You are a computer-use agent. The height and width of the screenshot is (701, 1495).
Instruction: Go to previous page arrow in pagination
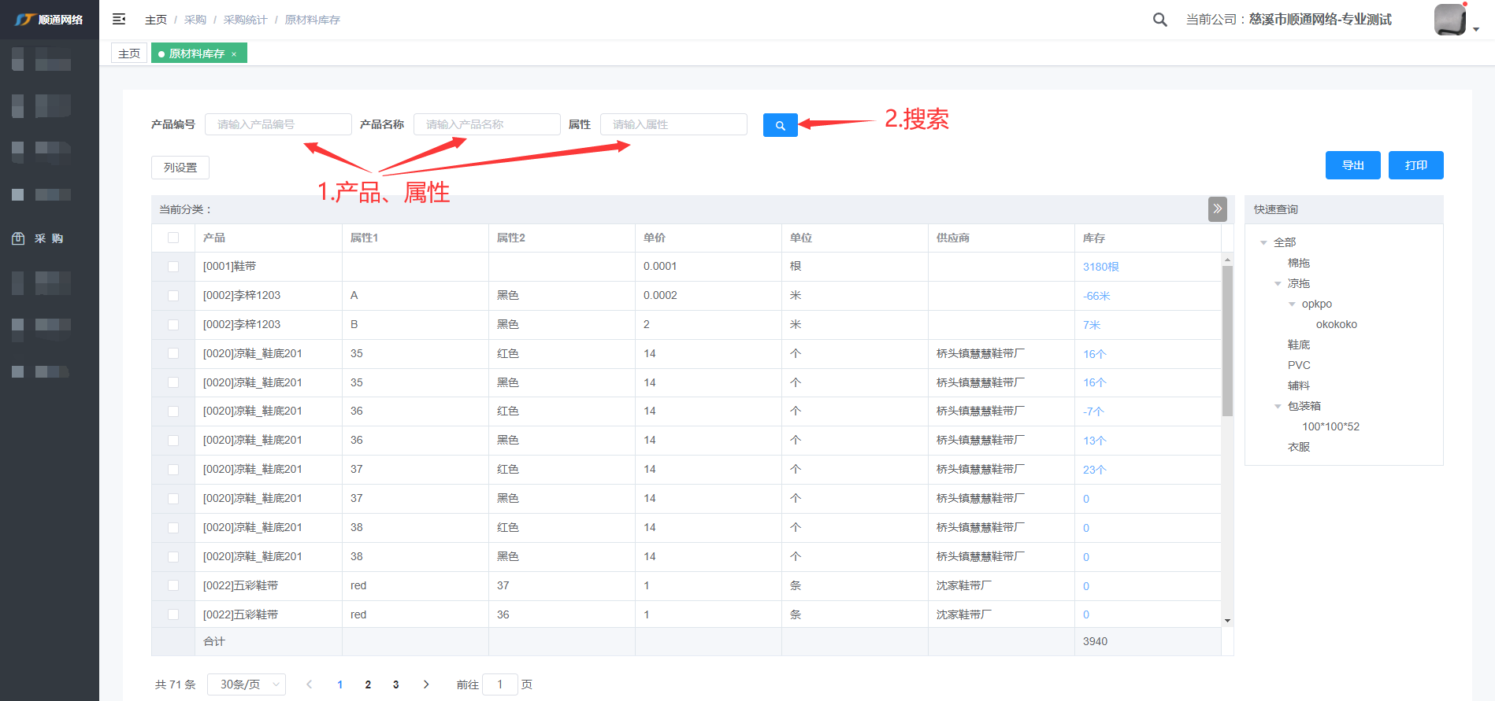(x=309, y=684)
